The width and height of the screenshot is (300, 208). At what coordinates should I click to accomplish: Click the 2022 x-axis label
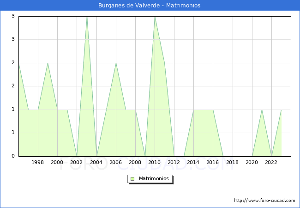(271, 162)
